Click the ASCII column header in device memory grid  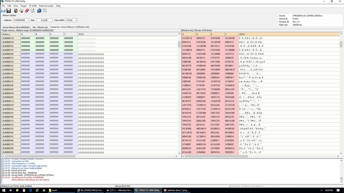point(128,34)
